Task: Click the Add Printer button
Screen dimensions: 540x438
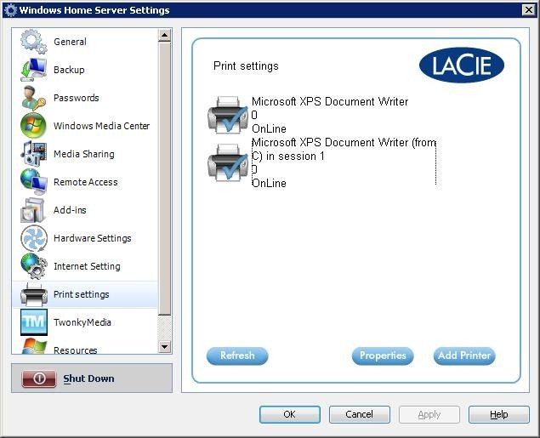Action: pyautogui.click(x=464, y=356)
